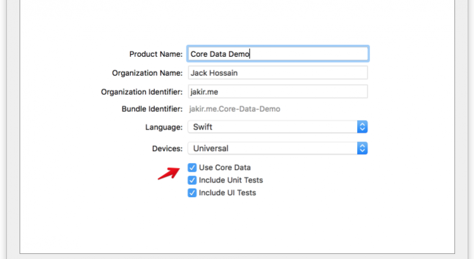Image resolution: width=474 pixels, height=259 pixels.
Task: Click the "Devices:" label
Action: [x=167, y=148]
